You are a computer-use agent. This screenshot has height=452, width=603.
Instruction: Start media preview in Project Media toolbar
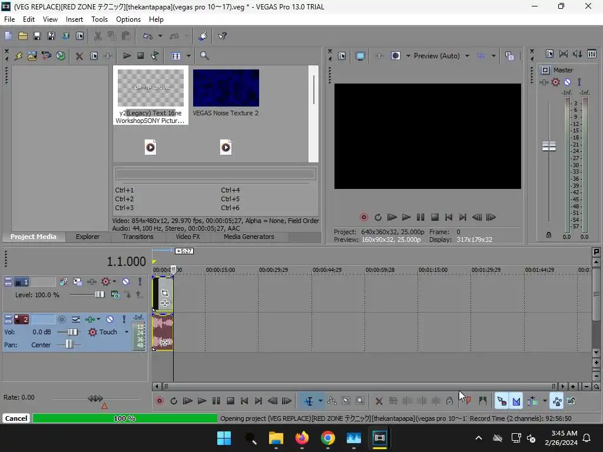coord(127,56)
